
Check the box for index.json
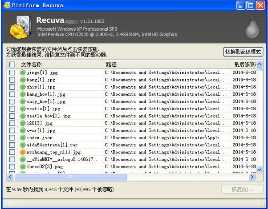pyautogui.click(x=12, y=137)
